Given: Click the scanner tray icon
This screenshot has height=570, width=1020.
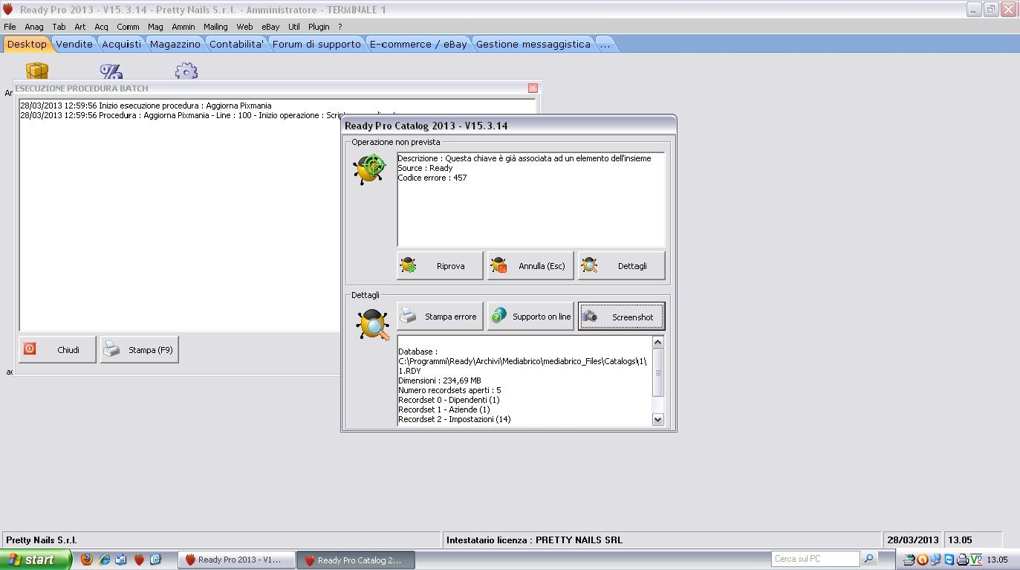Looking at the screenshot, I should coord(910,560).
